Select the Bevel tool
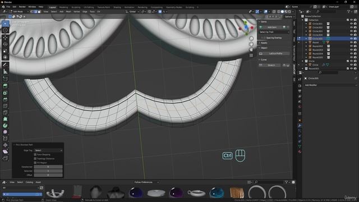The image size is (359, 202). 5,99
